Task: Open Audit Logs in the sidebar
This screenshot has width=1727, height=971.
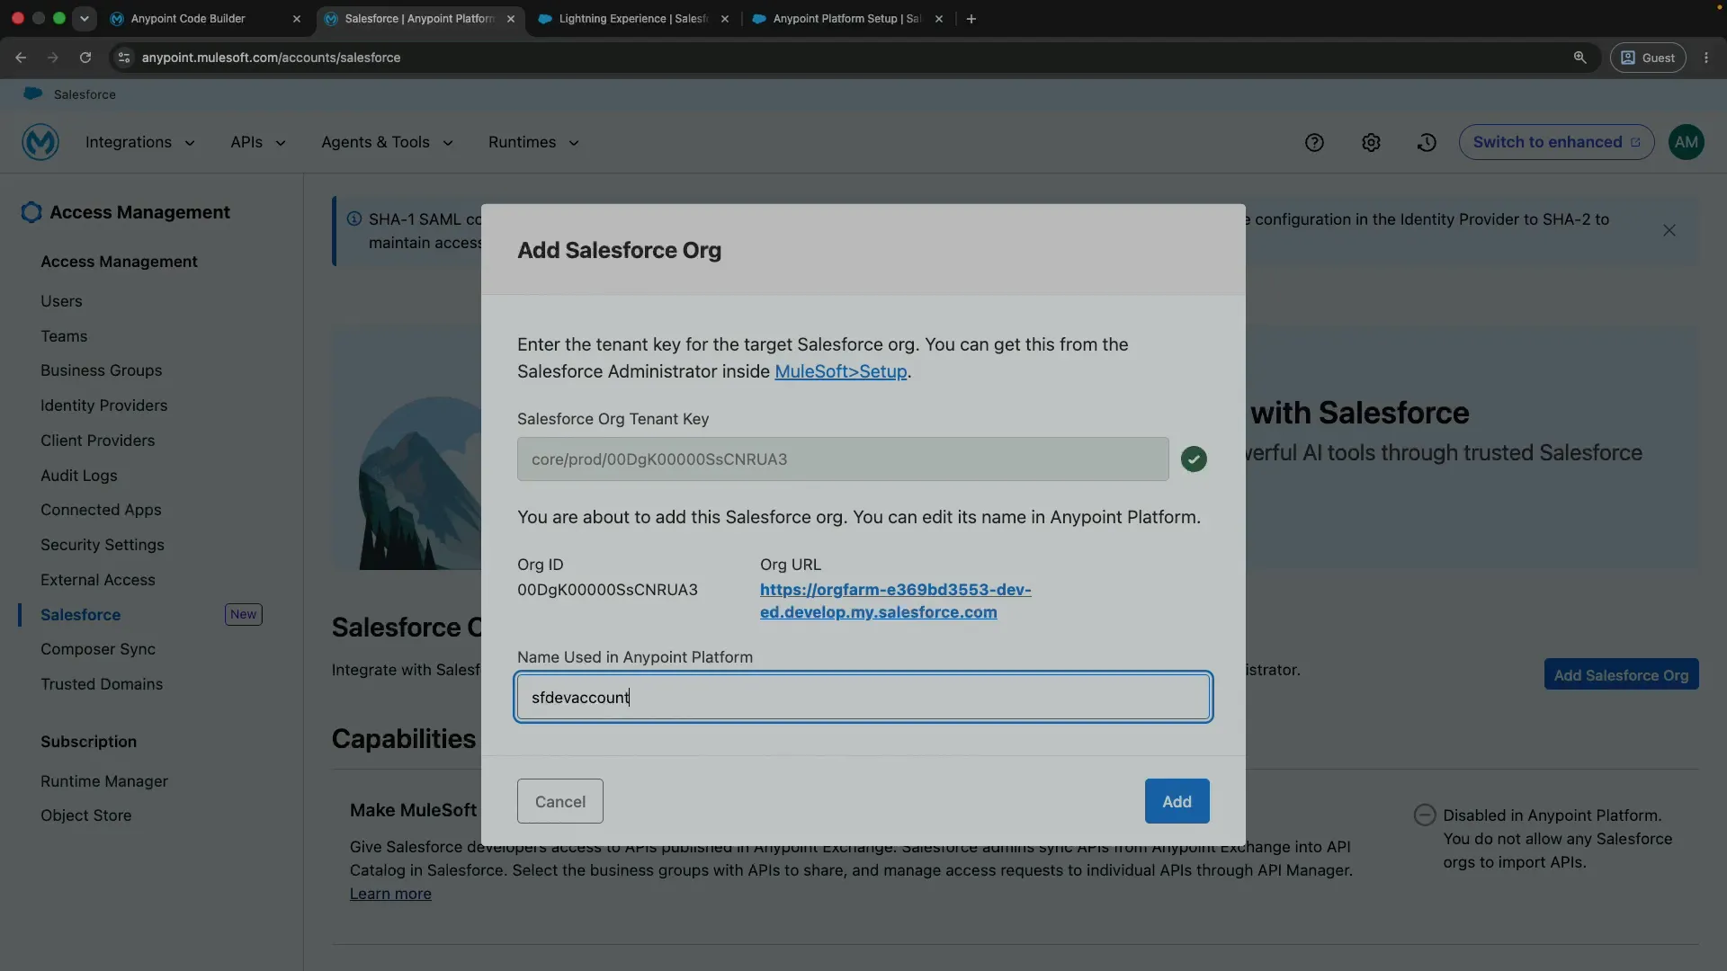Action: tap(79, 476)
